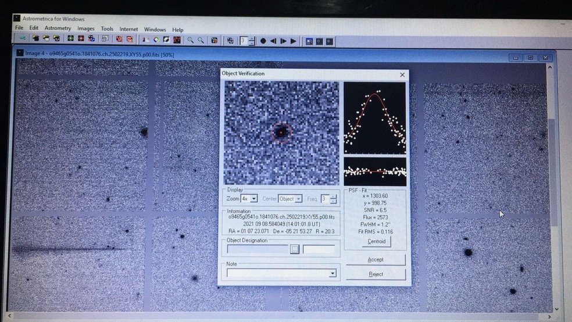The width and height of the screenshot is (572, 322).
Task: Click the Accept button
Action: pyautogui.click(x=376, y=259)
